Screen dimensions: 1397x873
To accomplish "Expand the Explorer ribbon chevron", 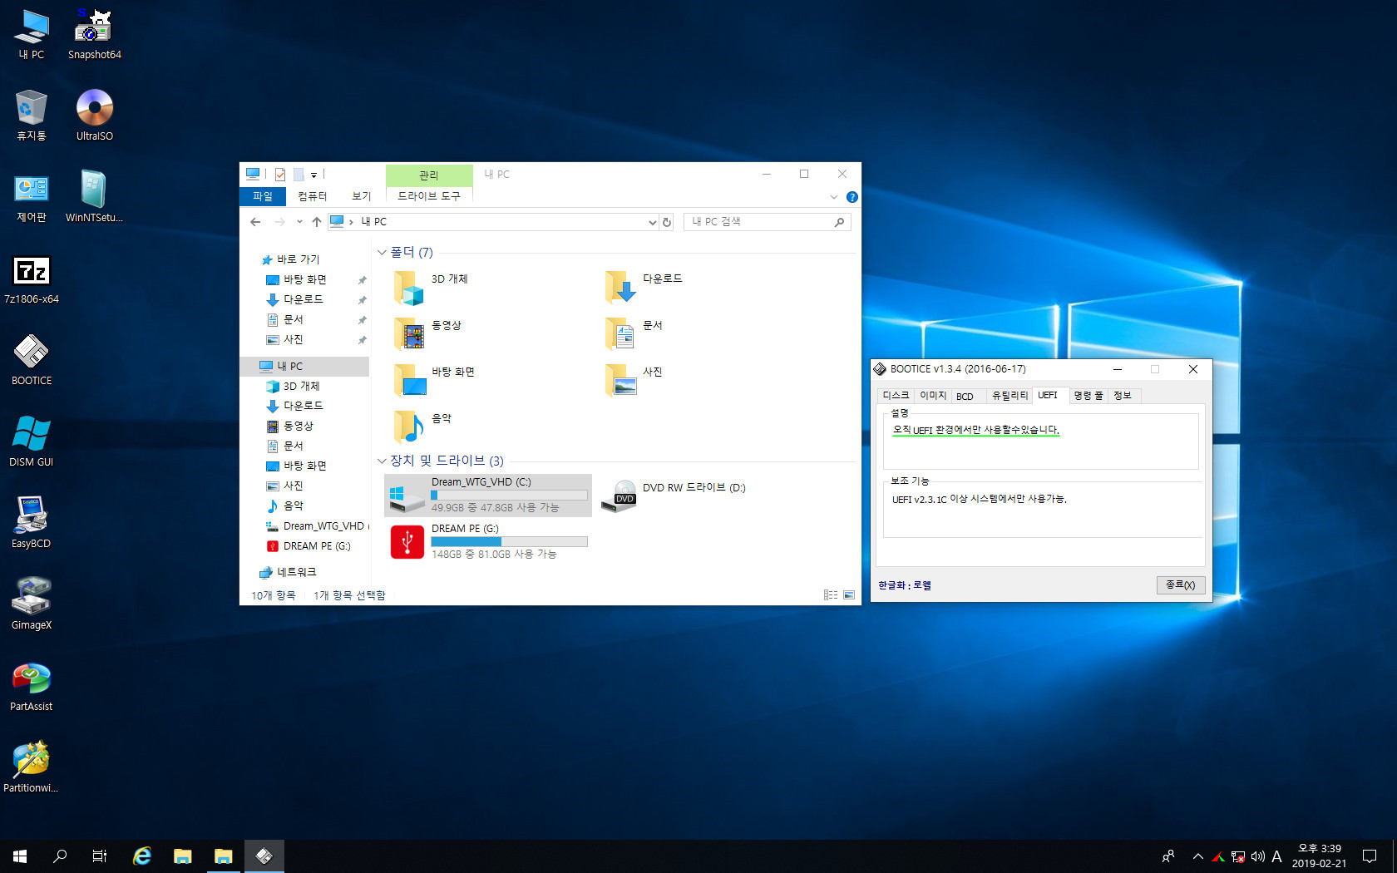I will (x=834, y=197).
